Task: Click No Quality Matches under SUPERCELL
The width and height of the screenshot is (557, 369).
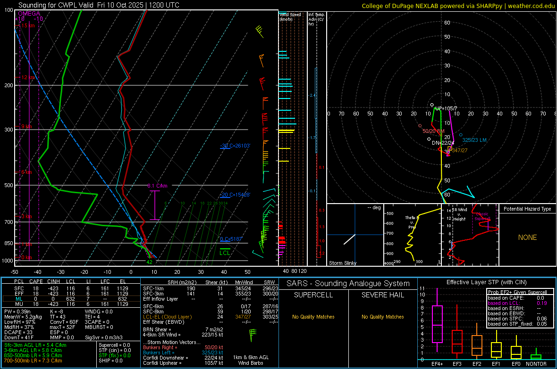Action: tap(313, 317)
